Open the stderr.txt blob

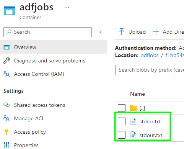(150, 121)
